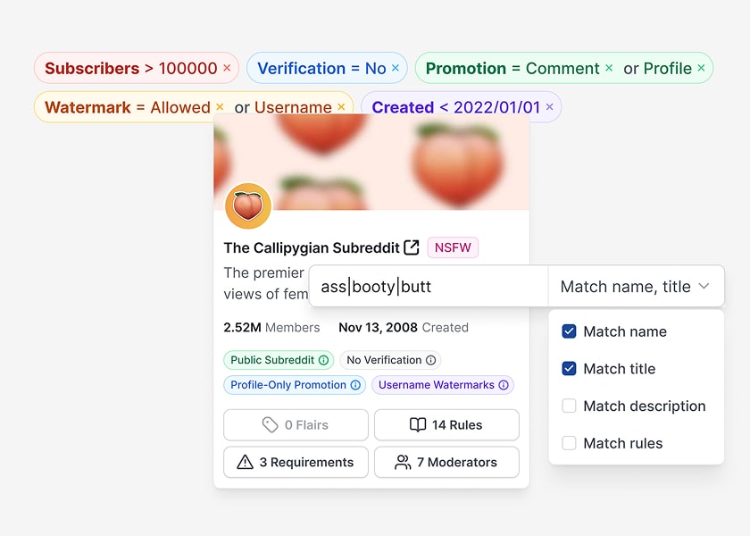The image size is (750, 536).
Task: Click the warning triangle icon on Requirements
Action: point(245,463)
